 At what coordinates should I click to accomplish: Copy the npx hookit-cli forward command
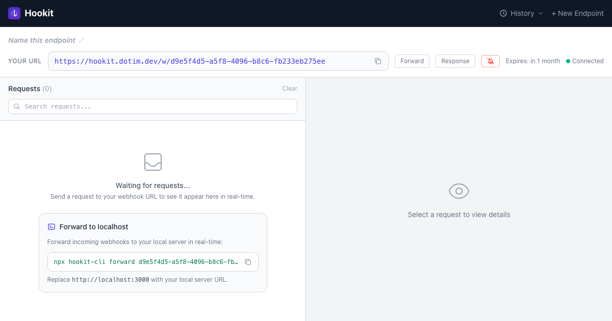pyautogui.click(x=248, y=262)
